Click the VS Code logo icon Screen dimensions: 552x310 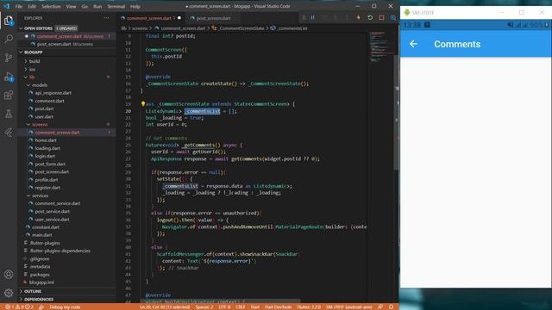[x=6, y=6]
